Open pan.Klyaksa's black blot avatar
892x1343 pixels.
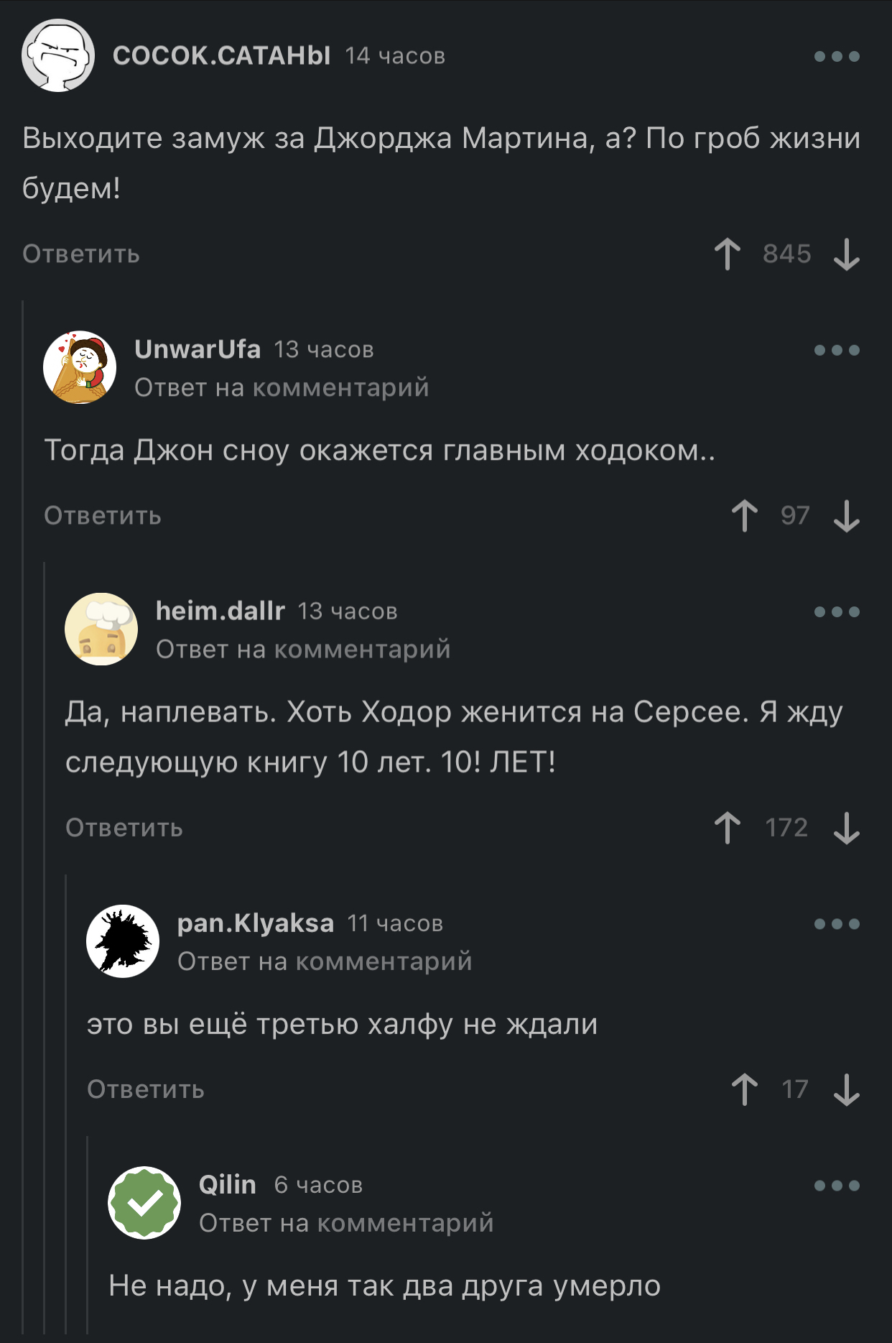coord(123,941)
